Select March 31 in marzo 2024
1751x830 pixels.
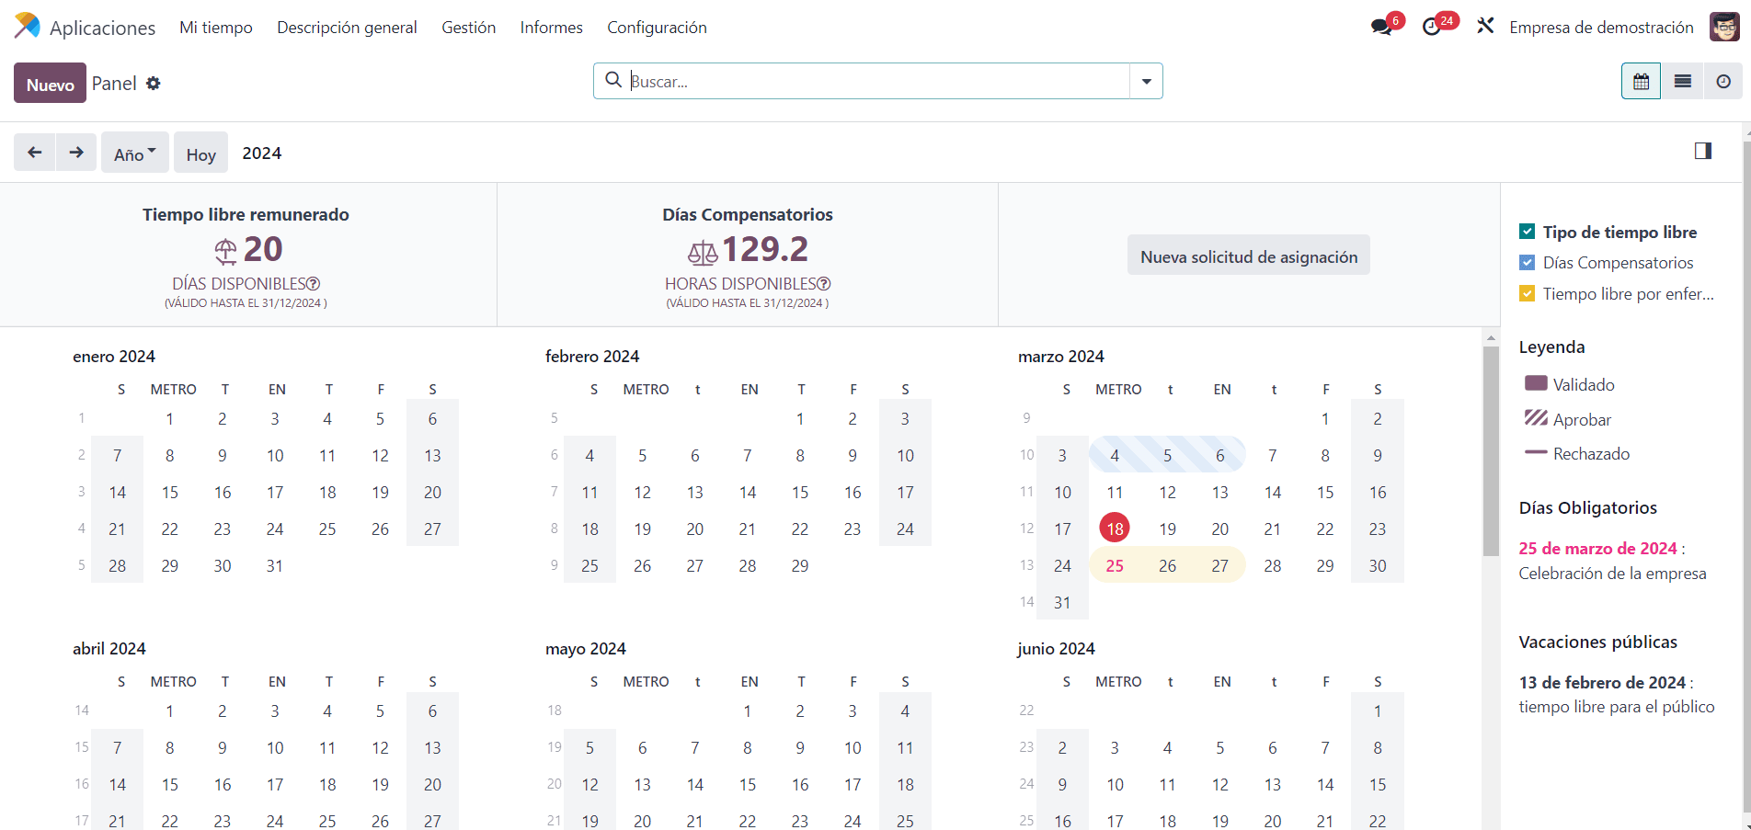tap(1062, 602)
